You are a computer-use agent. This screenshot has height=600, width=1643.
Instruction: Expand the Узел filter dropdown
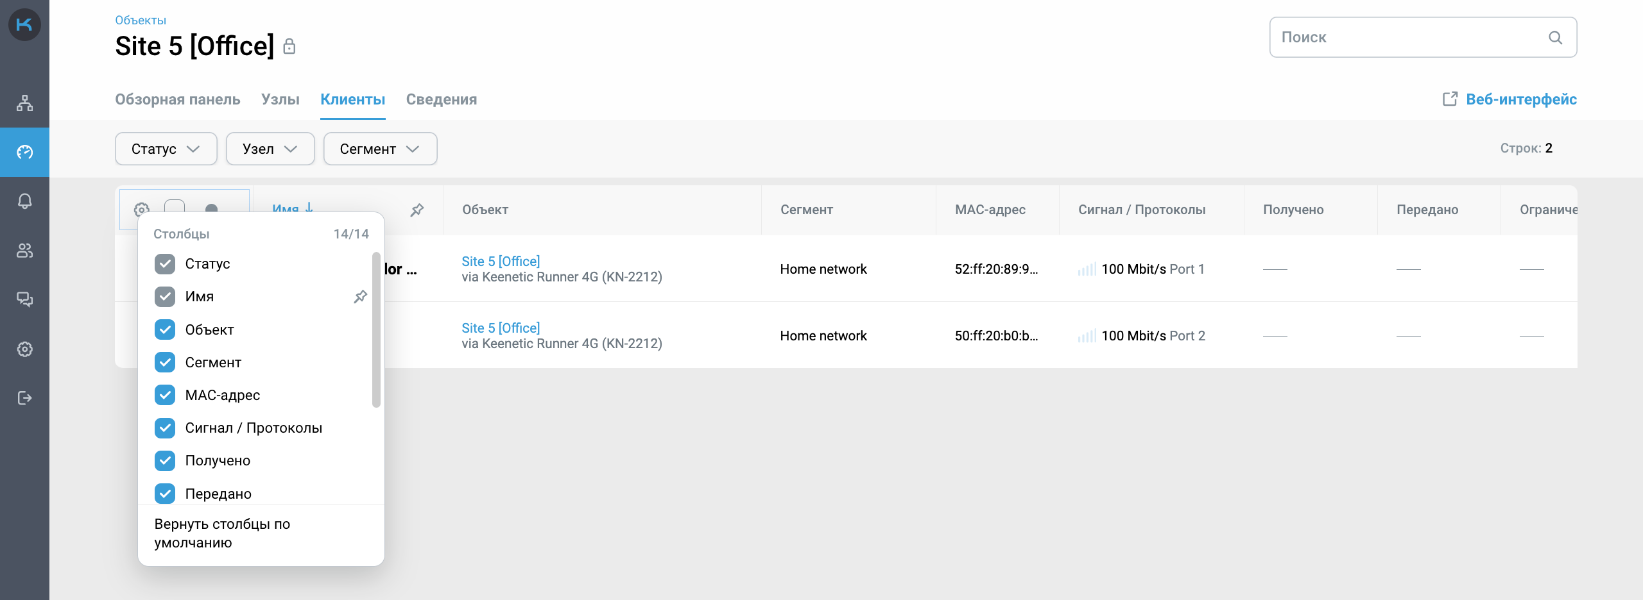point(270,149)
